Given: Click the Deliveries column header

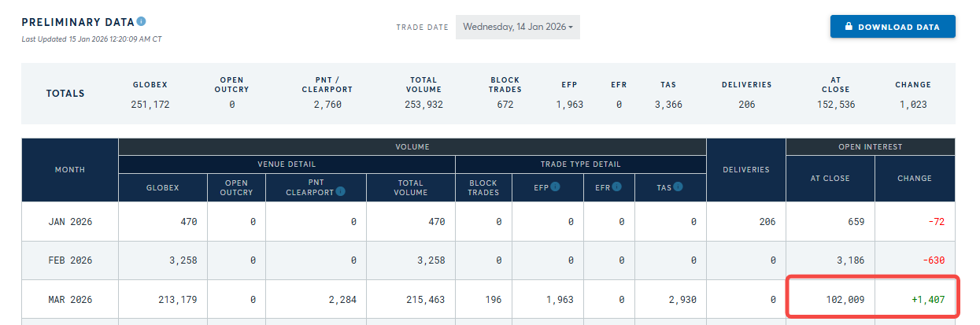Looking at the screenshot, I should (x=746, y=169).
